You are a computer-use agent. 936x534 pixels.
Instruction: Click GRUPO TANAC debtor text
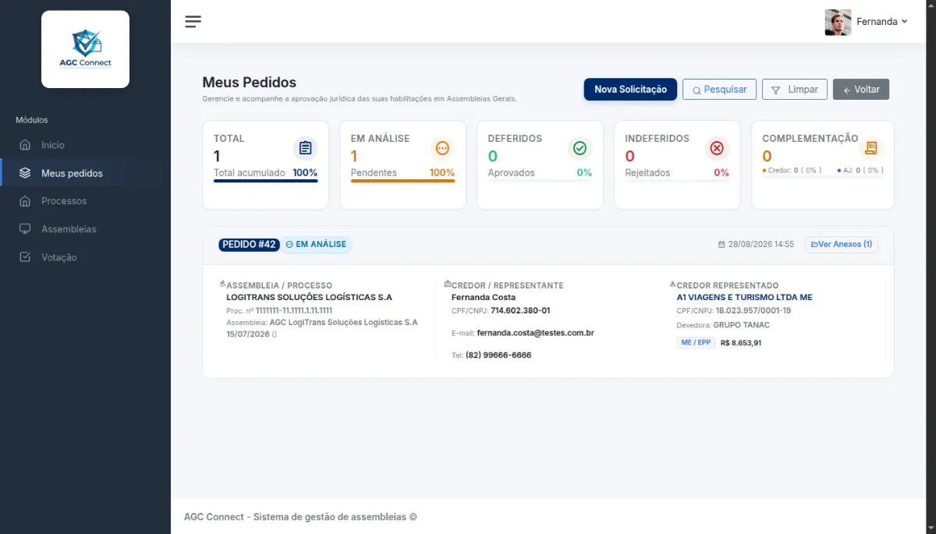[x=742, y=325]
